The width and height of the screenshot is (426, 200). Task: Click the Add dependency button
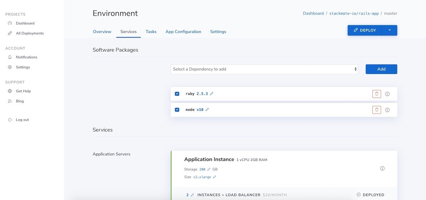tap(381, 69)
